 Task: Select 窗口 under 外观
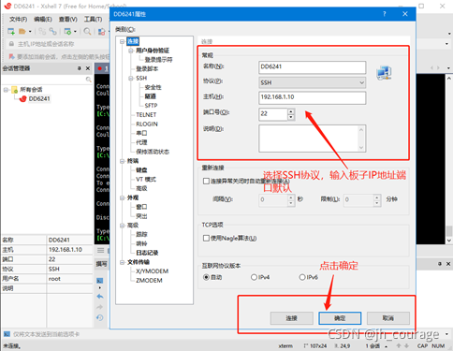(141, 207)
